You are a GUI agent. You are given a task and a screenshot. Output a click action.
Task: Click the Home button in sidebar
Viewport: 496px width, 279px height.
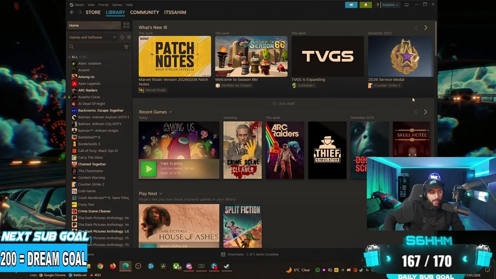(x=94, y=26)
